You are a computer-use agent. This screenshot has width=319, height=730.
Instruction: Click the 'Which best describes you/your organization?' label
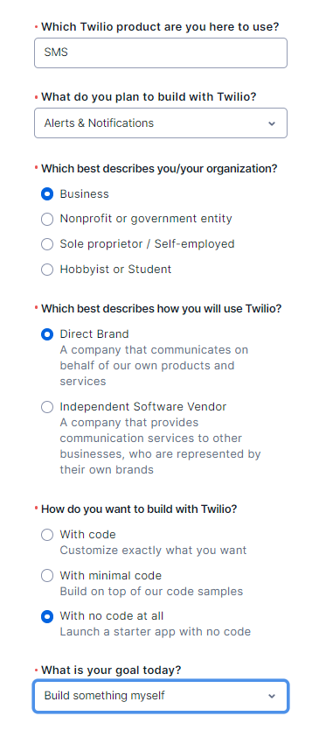coord(159,169)
